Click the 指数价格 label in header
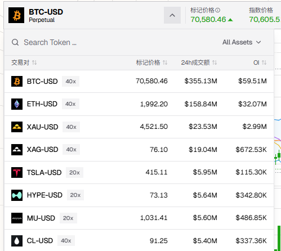The image size is (281, 251). click(x=261, y=10)
